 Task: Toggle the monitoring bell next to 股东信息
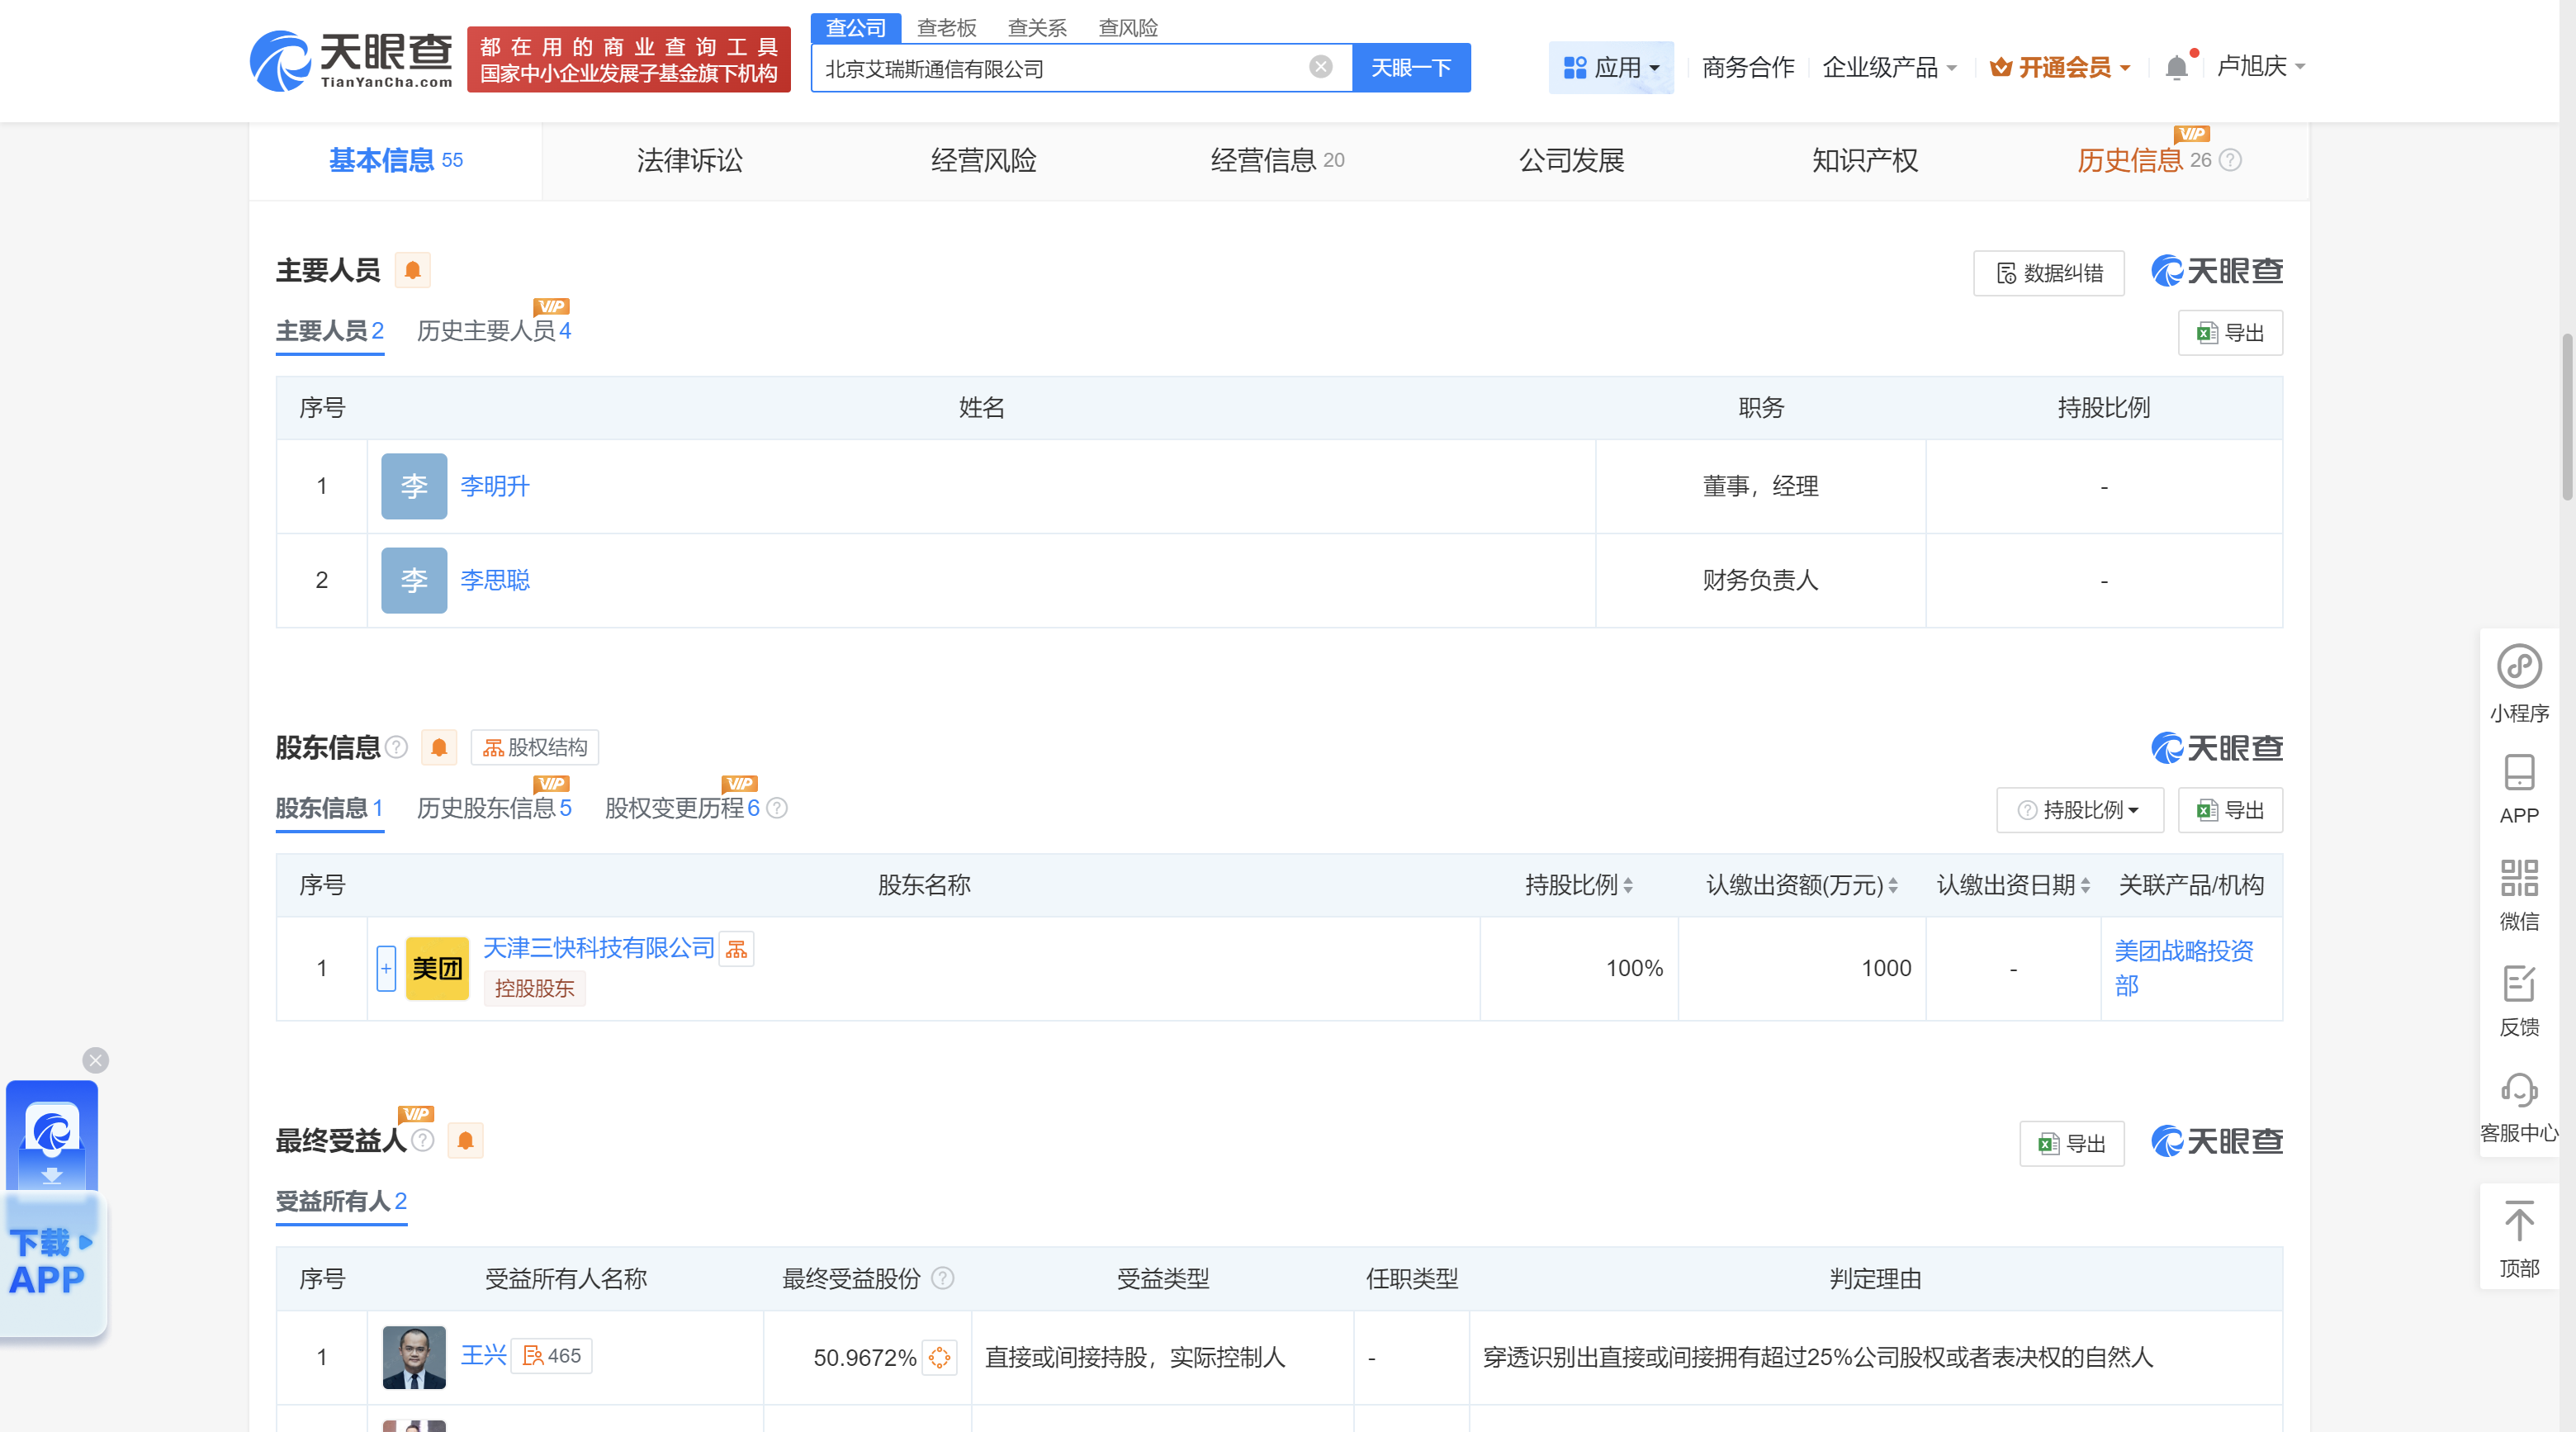pyautogui.click(x=438, y=747)
